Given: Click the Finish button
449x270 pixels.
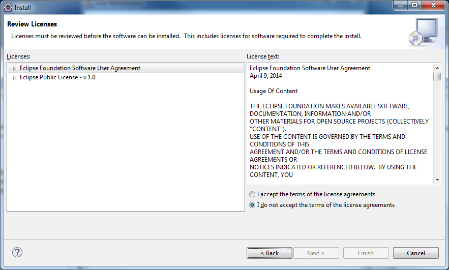Looking at the screenshot, I should pos(366,253).
